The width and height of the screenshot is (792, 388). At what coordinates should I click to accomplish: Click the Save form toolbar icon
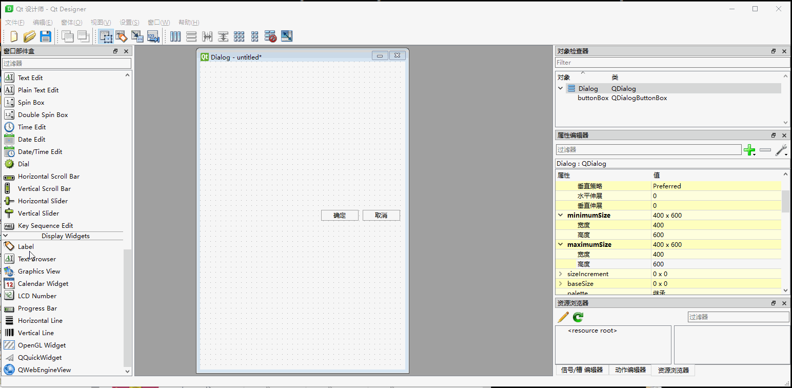46,36
